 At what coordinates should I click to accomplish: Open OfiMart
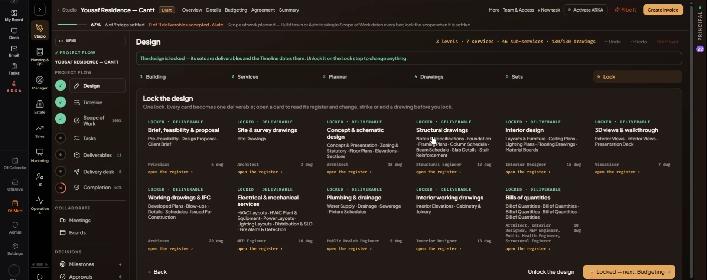coord(15,206)
